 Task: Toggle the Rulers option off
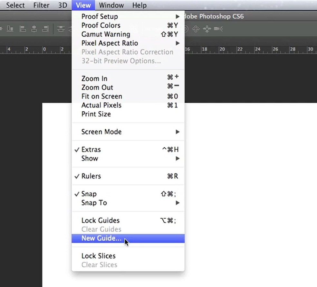pos(128,176)
